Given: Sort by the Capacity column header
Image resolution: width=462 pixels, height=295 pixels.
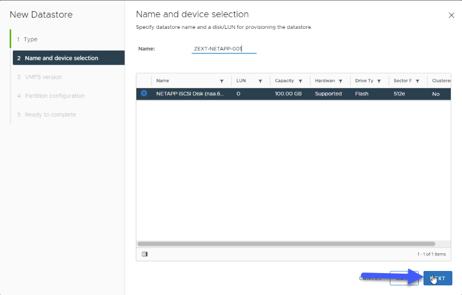Looking at the screenshot, I should [x=284, y=81].
